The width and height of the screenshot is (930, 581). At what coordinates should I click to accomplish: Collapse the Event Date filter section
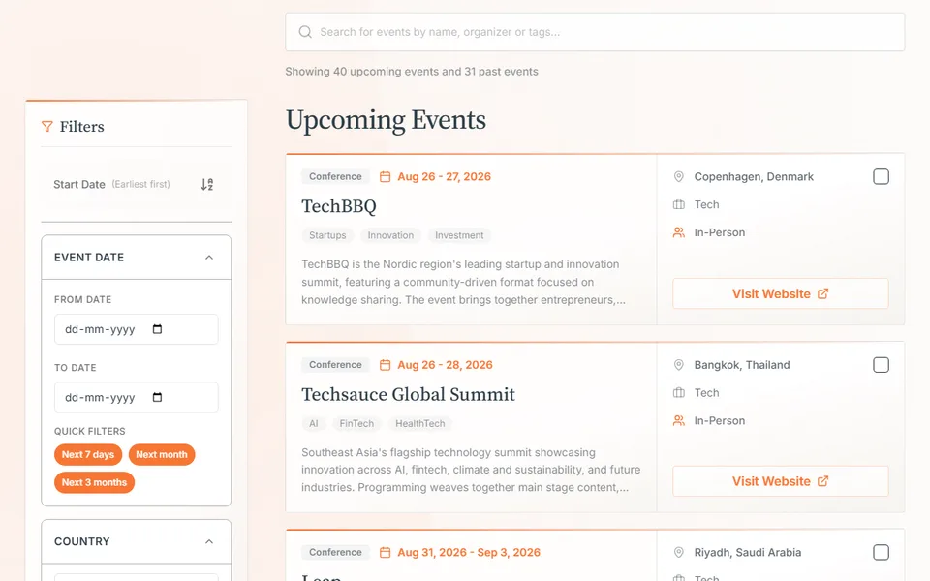coord(209,258)
